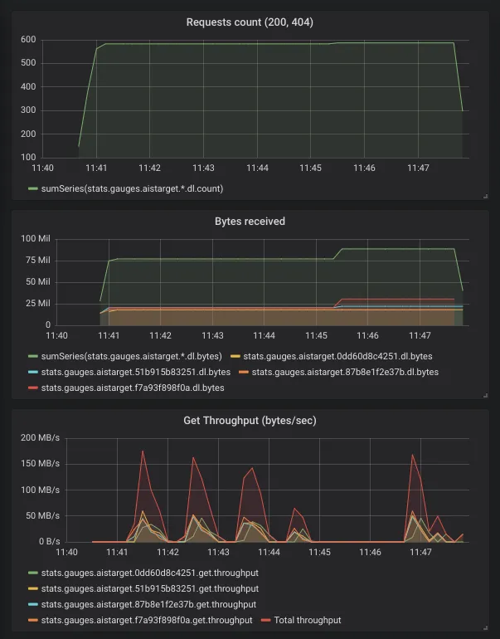The width and height of the screenshot is (500, 639).
Task: Pick color for 87b8e1f2e37b.get.throughput cyan swatch
Action: [33, 604]
